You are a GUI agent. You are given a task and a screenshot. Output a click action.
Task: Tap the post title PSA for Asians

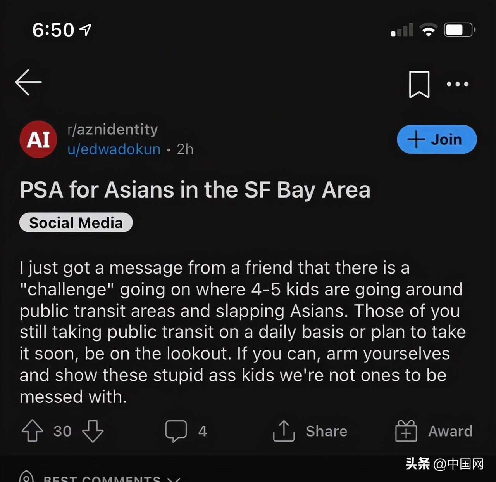point(195,190)
